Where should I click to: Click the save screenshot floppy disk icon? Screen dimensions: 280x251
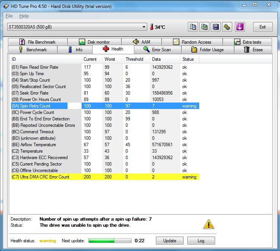coord(216,27)
